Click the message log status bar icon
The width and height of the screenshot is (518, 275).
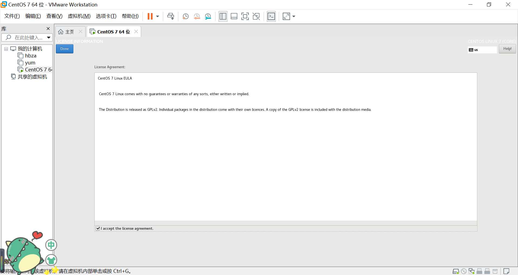click(x=506, y=271)
